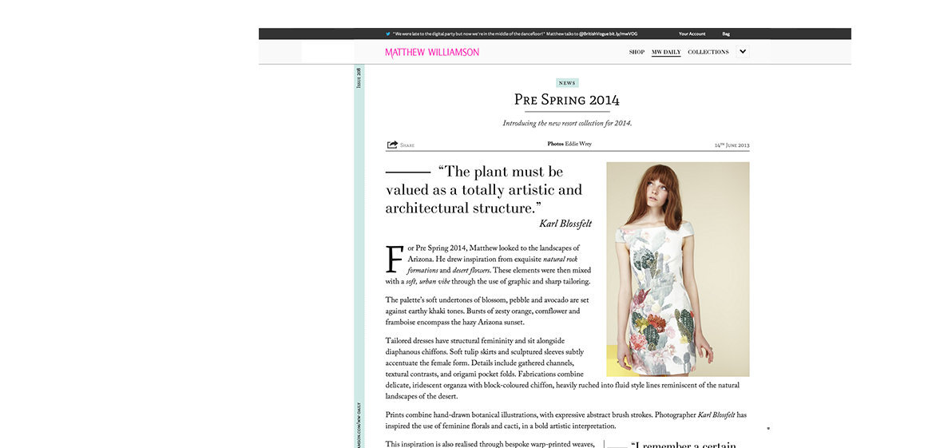Select the MW Daily tab
944x448 pixels.
pos(666,52)
